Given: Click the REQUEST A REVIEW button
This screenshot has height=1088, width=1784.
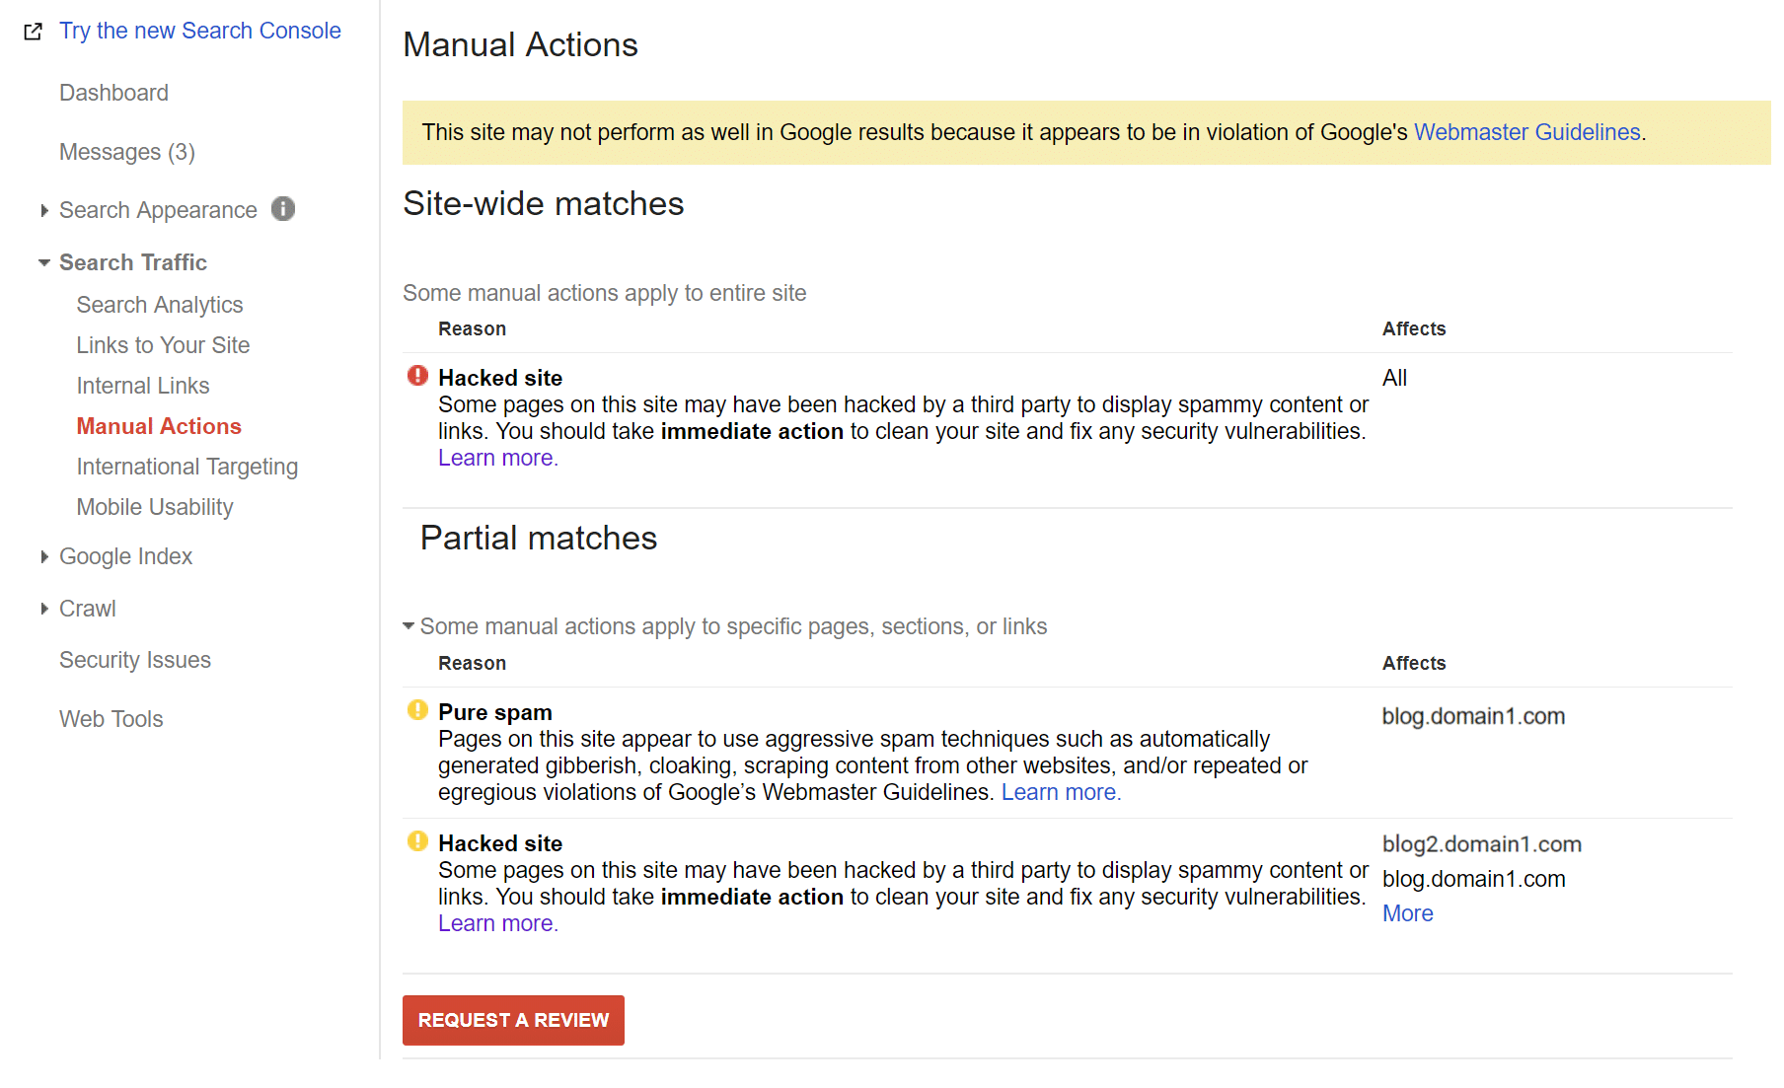Looking at the screenshot, I should coord(512,1020).
